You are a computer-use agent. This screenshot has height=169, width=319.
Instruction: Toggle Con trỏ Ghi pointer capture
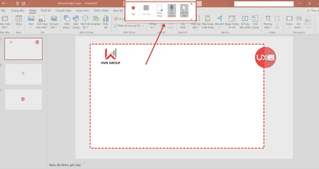point(184,10)
